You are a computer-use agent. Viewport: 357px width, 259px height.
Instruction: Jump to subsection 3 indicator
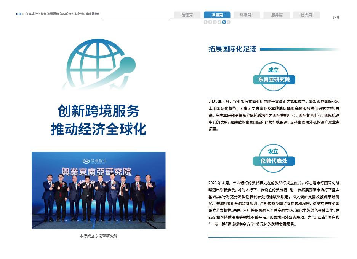215,22
